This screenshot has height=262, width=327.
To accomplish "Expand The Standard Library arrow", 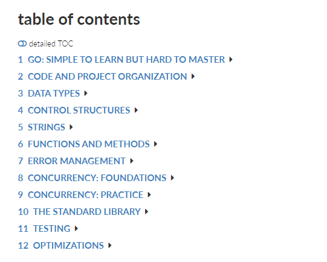I will [146, 212].
